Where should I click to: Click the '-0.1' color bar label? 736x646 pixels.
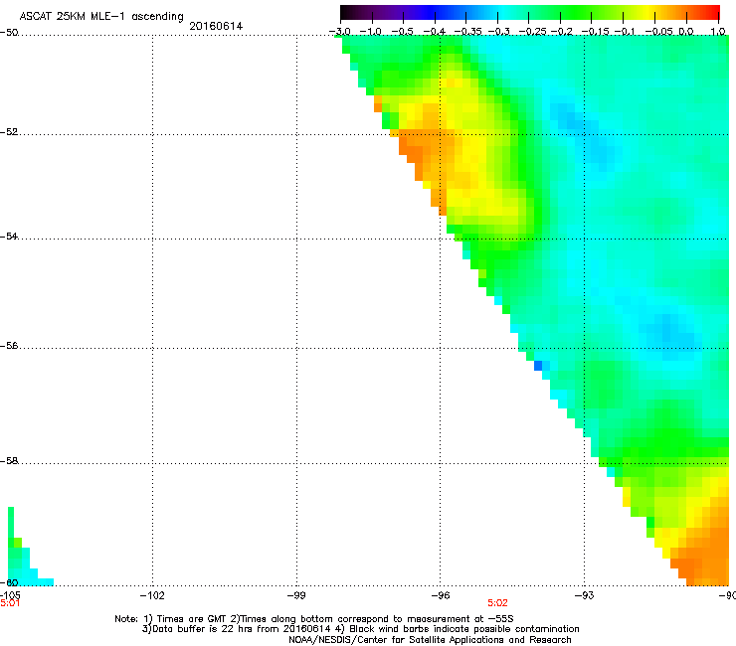coord(625,31)
